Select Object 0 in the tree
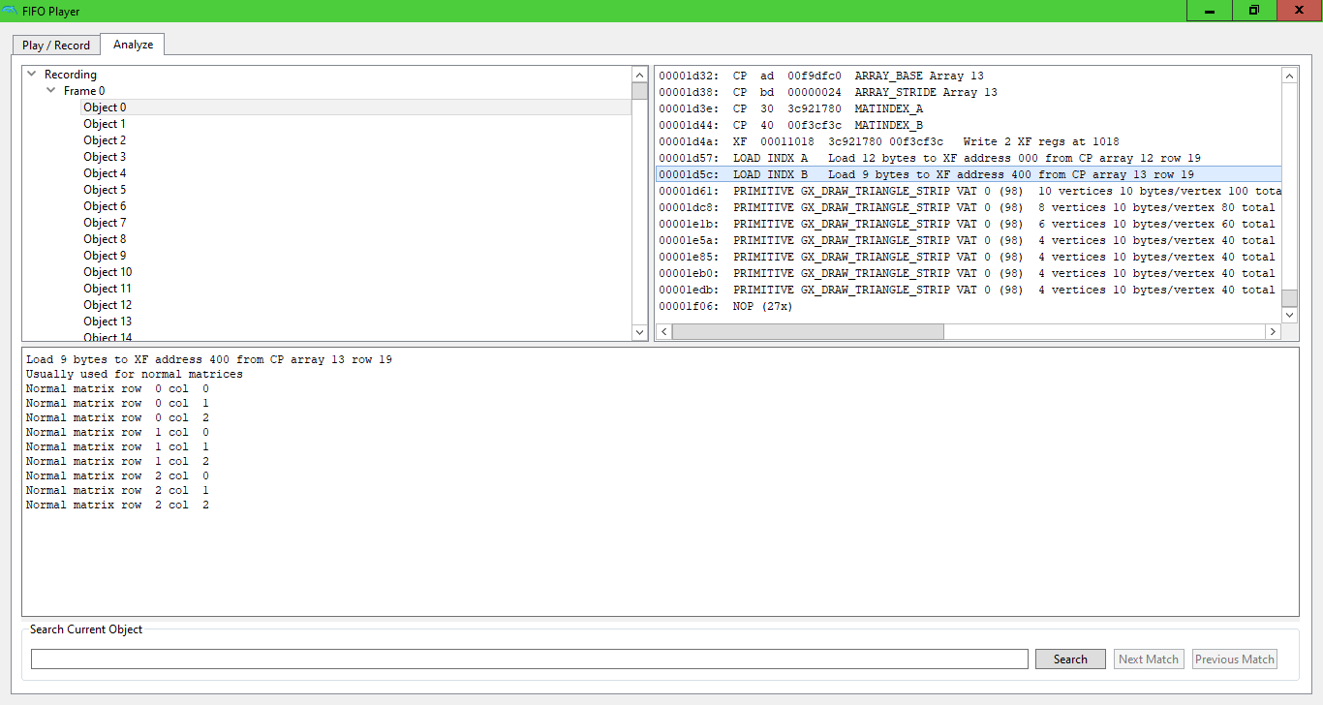Screen dimensions: 1323x705 [x=105, y=107]
